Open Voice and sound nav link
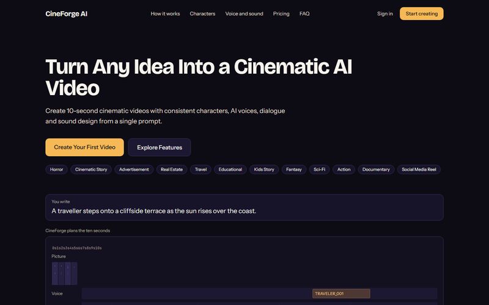This screenshot has height=305, width=489. click(x=244, y=13)
